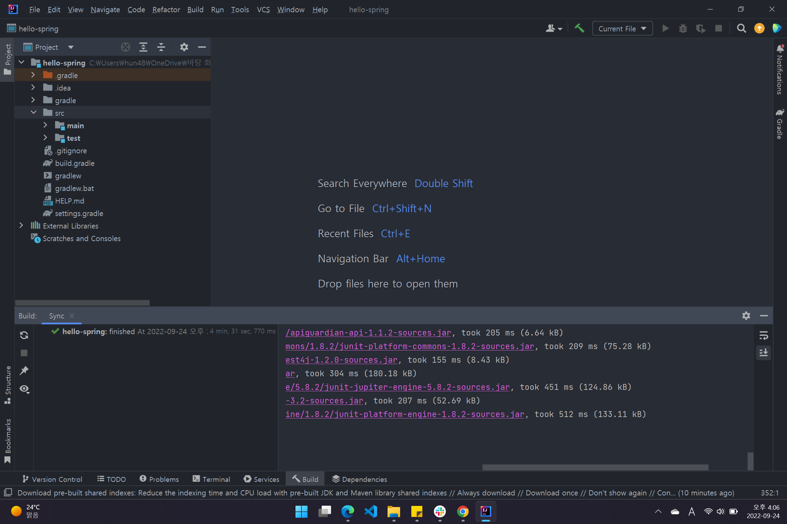Image resolution: width=787 pixels, height=524 pixels.
Task: Open Current File run configuration dropdown
Action: (622, 29)
